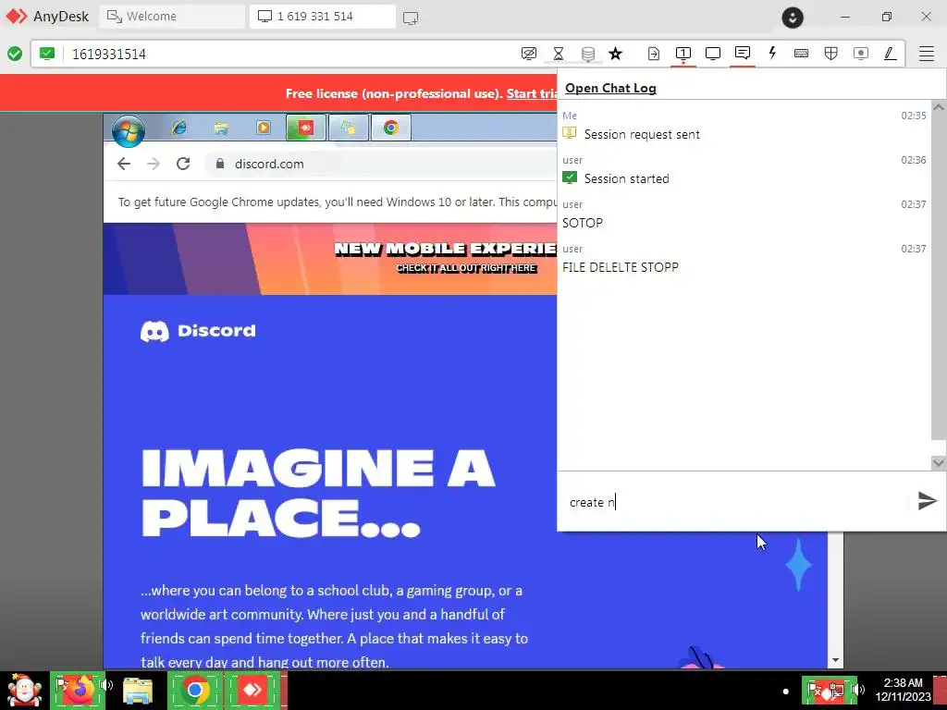Click the 'FILE DELELTE STOPP' chat message
This screenshot has width=947, height=710.
pyautogui.click(x=621, y=267)
